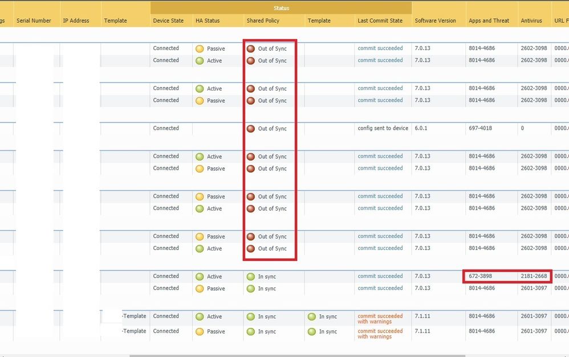Open the "config sent to device" commit state

pyautogui.click(x=383, y=128)
